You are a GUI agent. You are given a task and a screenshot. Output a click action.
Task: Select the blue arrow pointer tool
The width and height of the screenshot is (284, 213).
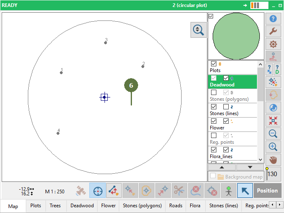(x=245, y=190)
